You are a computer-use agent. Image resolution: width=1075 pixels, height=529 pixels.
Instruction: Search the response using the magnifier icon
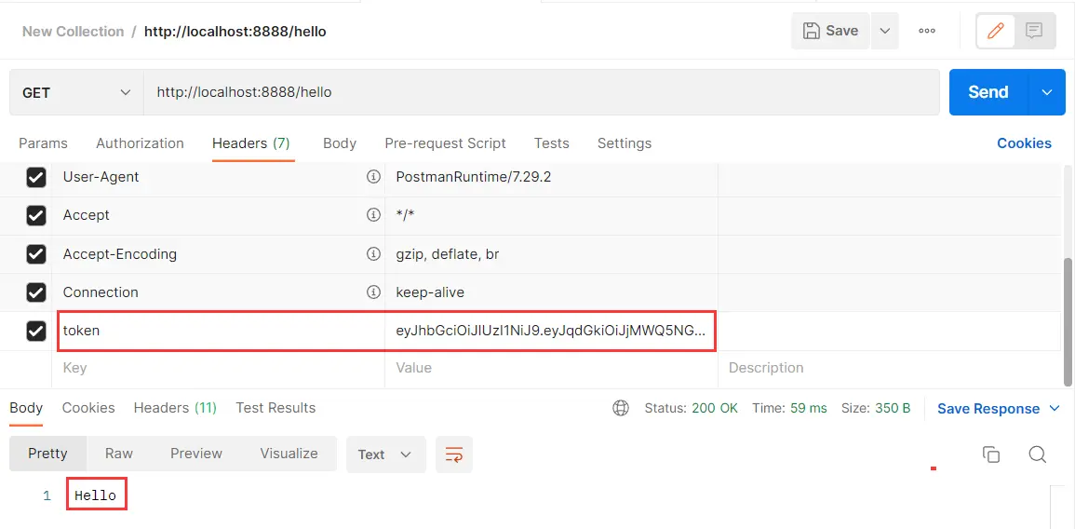[1037, 454]
